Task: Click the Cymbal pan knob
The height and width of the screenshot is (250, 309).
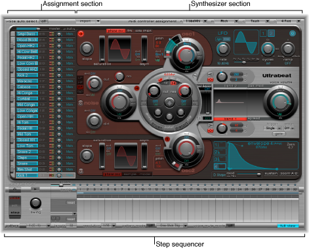Action: (59, 98)
